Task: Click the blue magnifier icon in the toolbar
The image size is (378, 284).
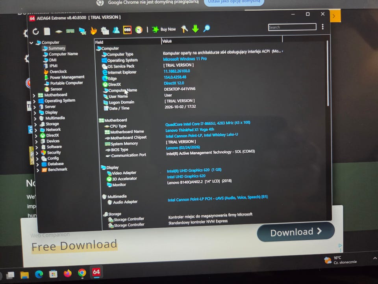Action: (207, 28)
